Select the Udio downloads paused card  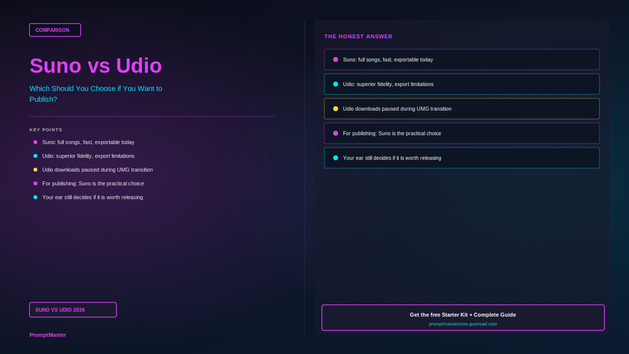pyautogui.click(x=462, y=109)
